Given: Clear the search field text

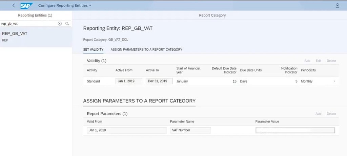Looking at the screenshot, I should pos(60,24).
